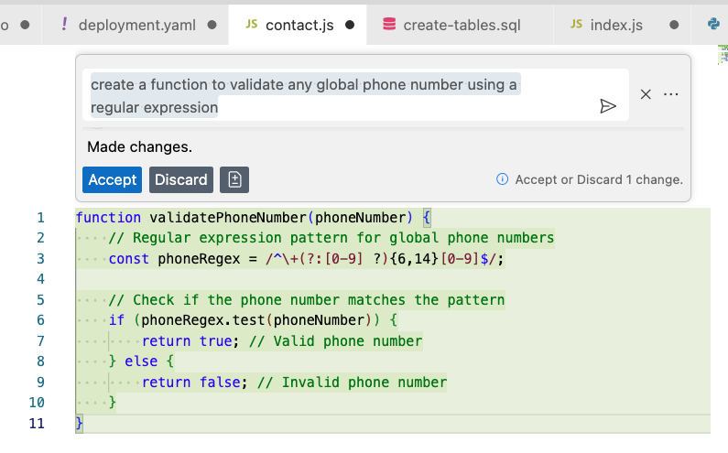The height and width of the screenshot is (453, 728).
Task: Click into the inline chat prompt field
Action: point(342,95)
